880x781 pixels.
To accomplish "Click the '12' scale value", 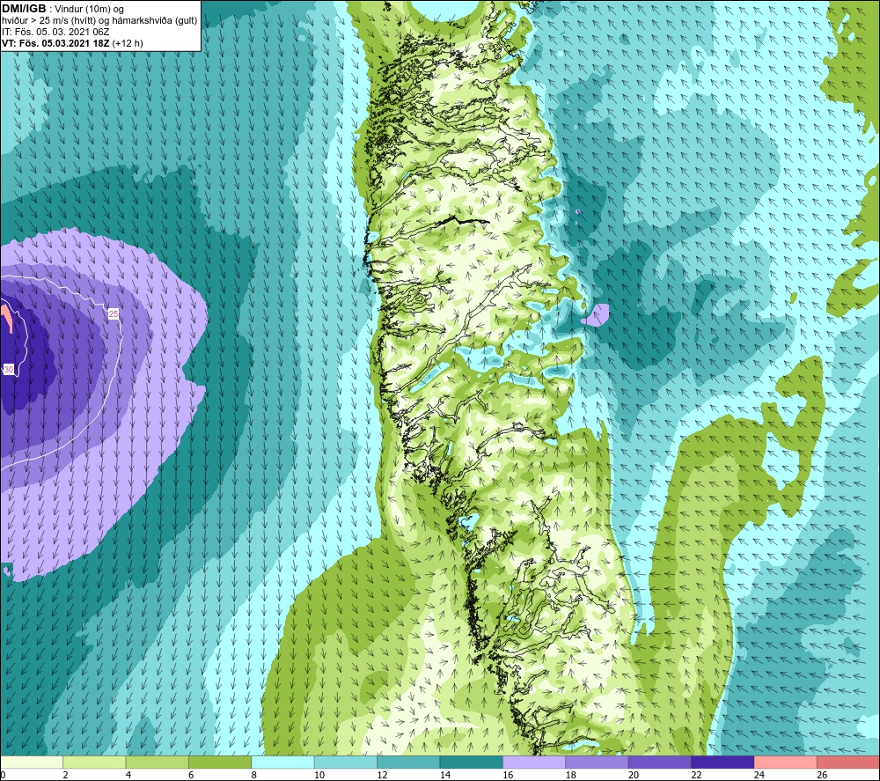I will pyautogui.click(x=382, y=775).
